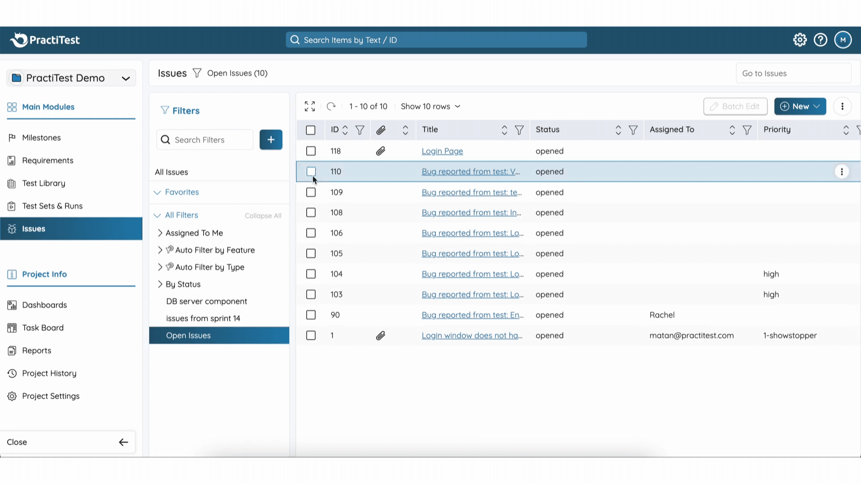This screenshot has width=861, height=484.
Task: Sort by Priority column arrows
Action: (846, 130)
